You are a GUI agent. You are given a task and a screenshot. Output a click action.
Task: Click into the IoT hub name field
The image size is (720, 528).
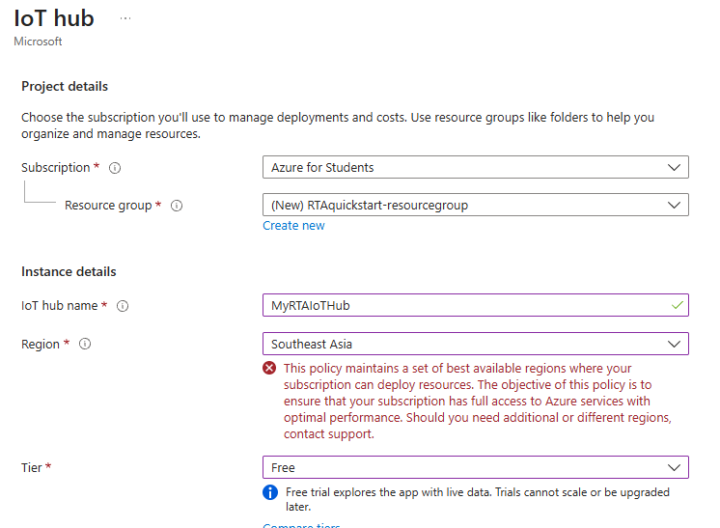pos(475,305)
